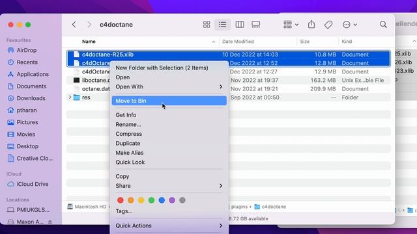The width and height of the screenshot is (417, 234).
Task: Switch to column view
Action: pyautogui.click(x=240, y=25)
